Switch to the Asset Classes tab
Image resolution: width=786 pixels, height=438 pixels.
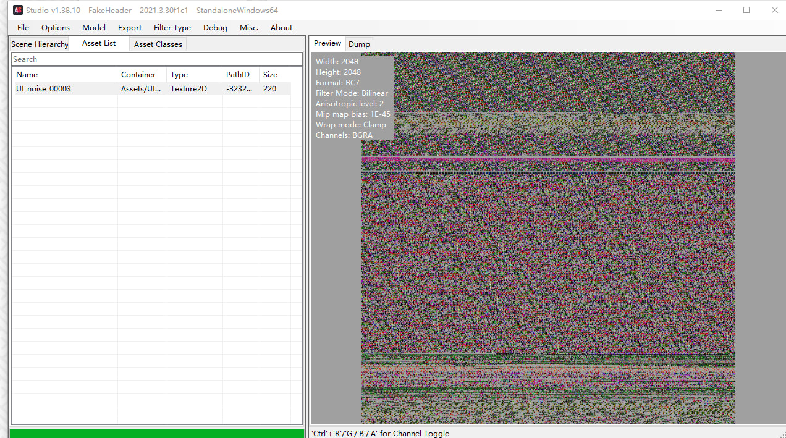pyautogui.click(x=158, y=44)
